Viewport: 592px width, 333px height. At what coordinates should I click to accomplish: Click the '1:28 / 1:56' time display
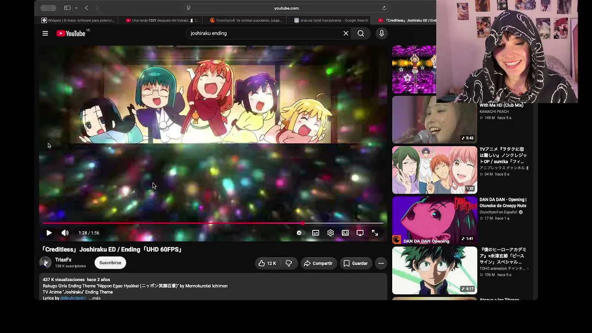coord(89,233)
